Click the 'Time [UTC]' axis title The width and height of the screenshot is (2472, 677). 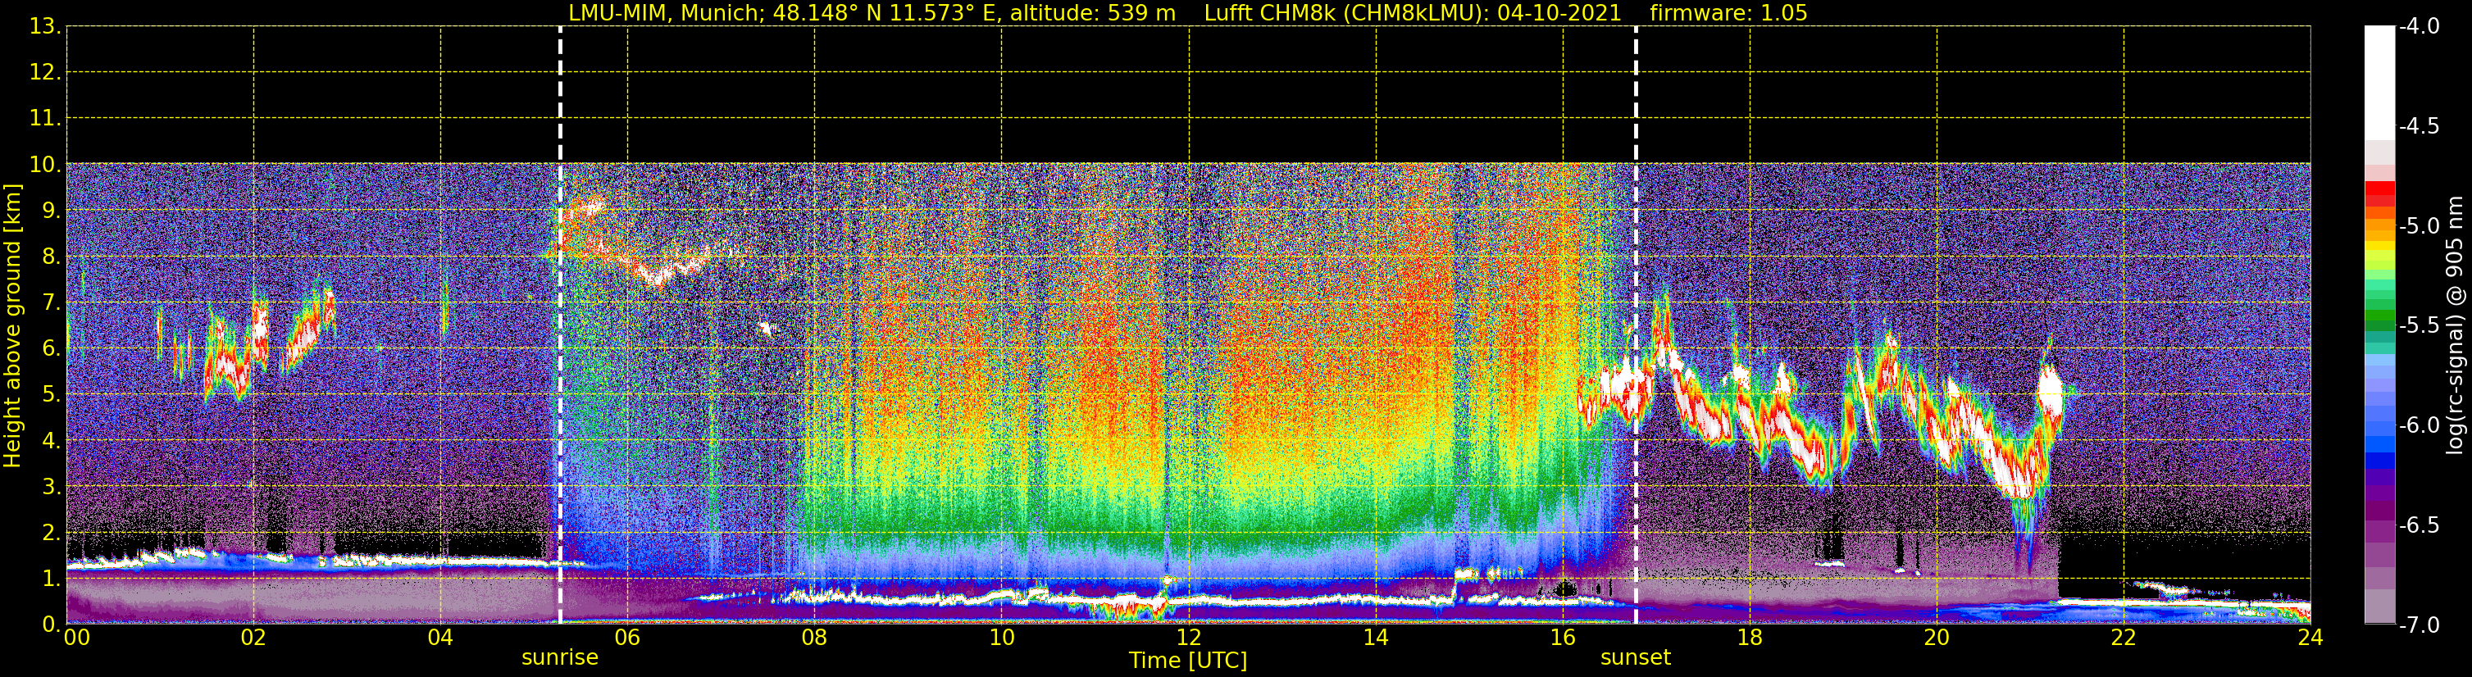coord(1188,661)
